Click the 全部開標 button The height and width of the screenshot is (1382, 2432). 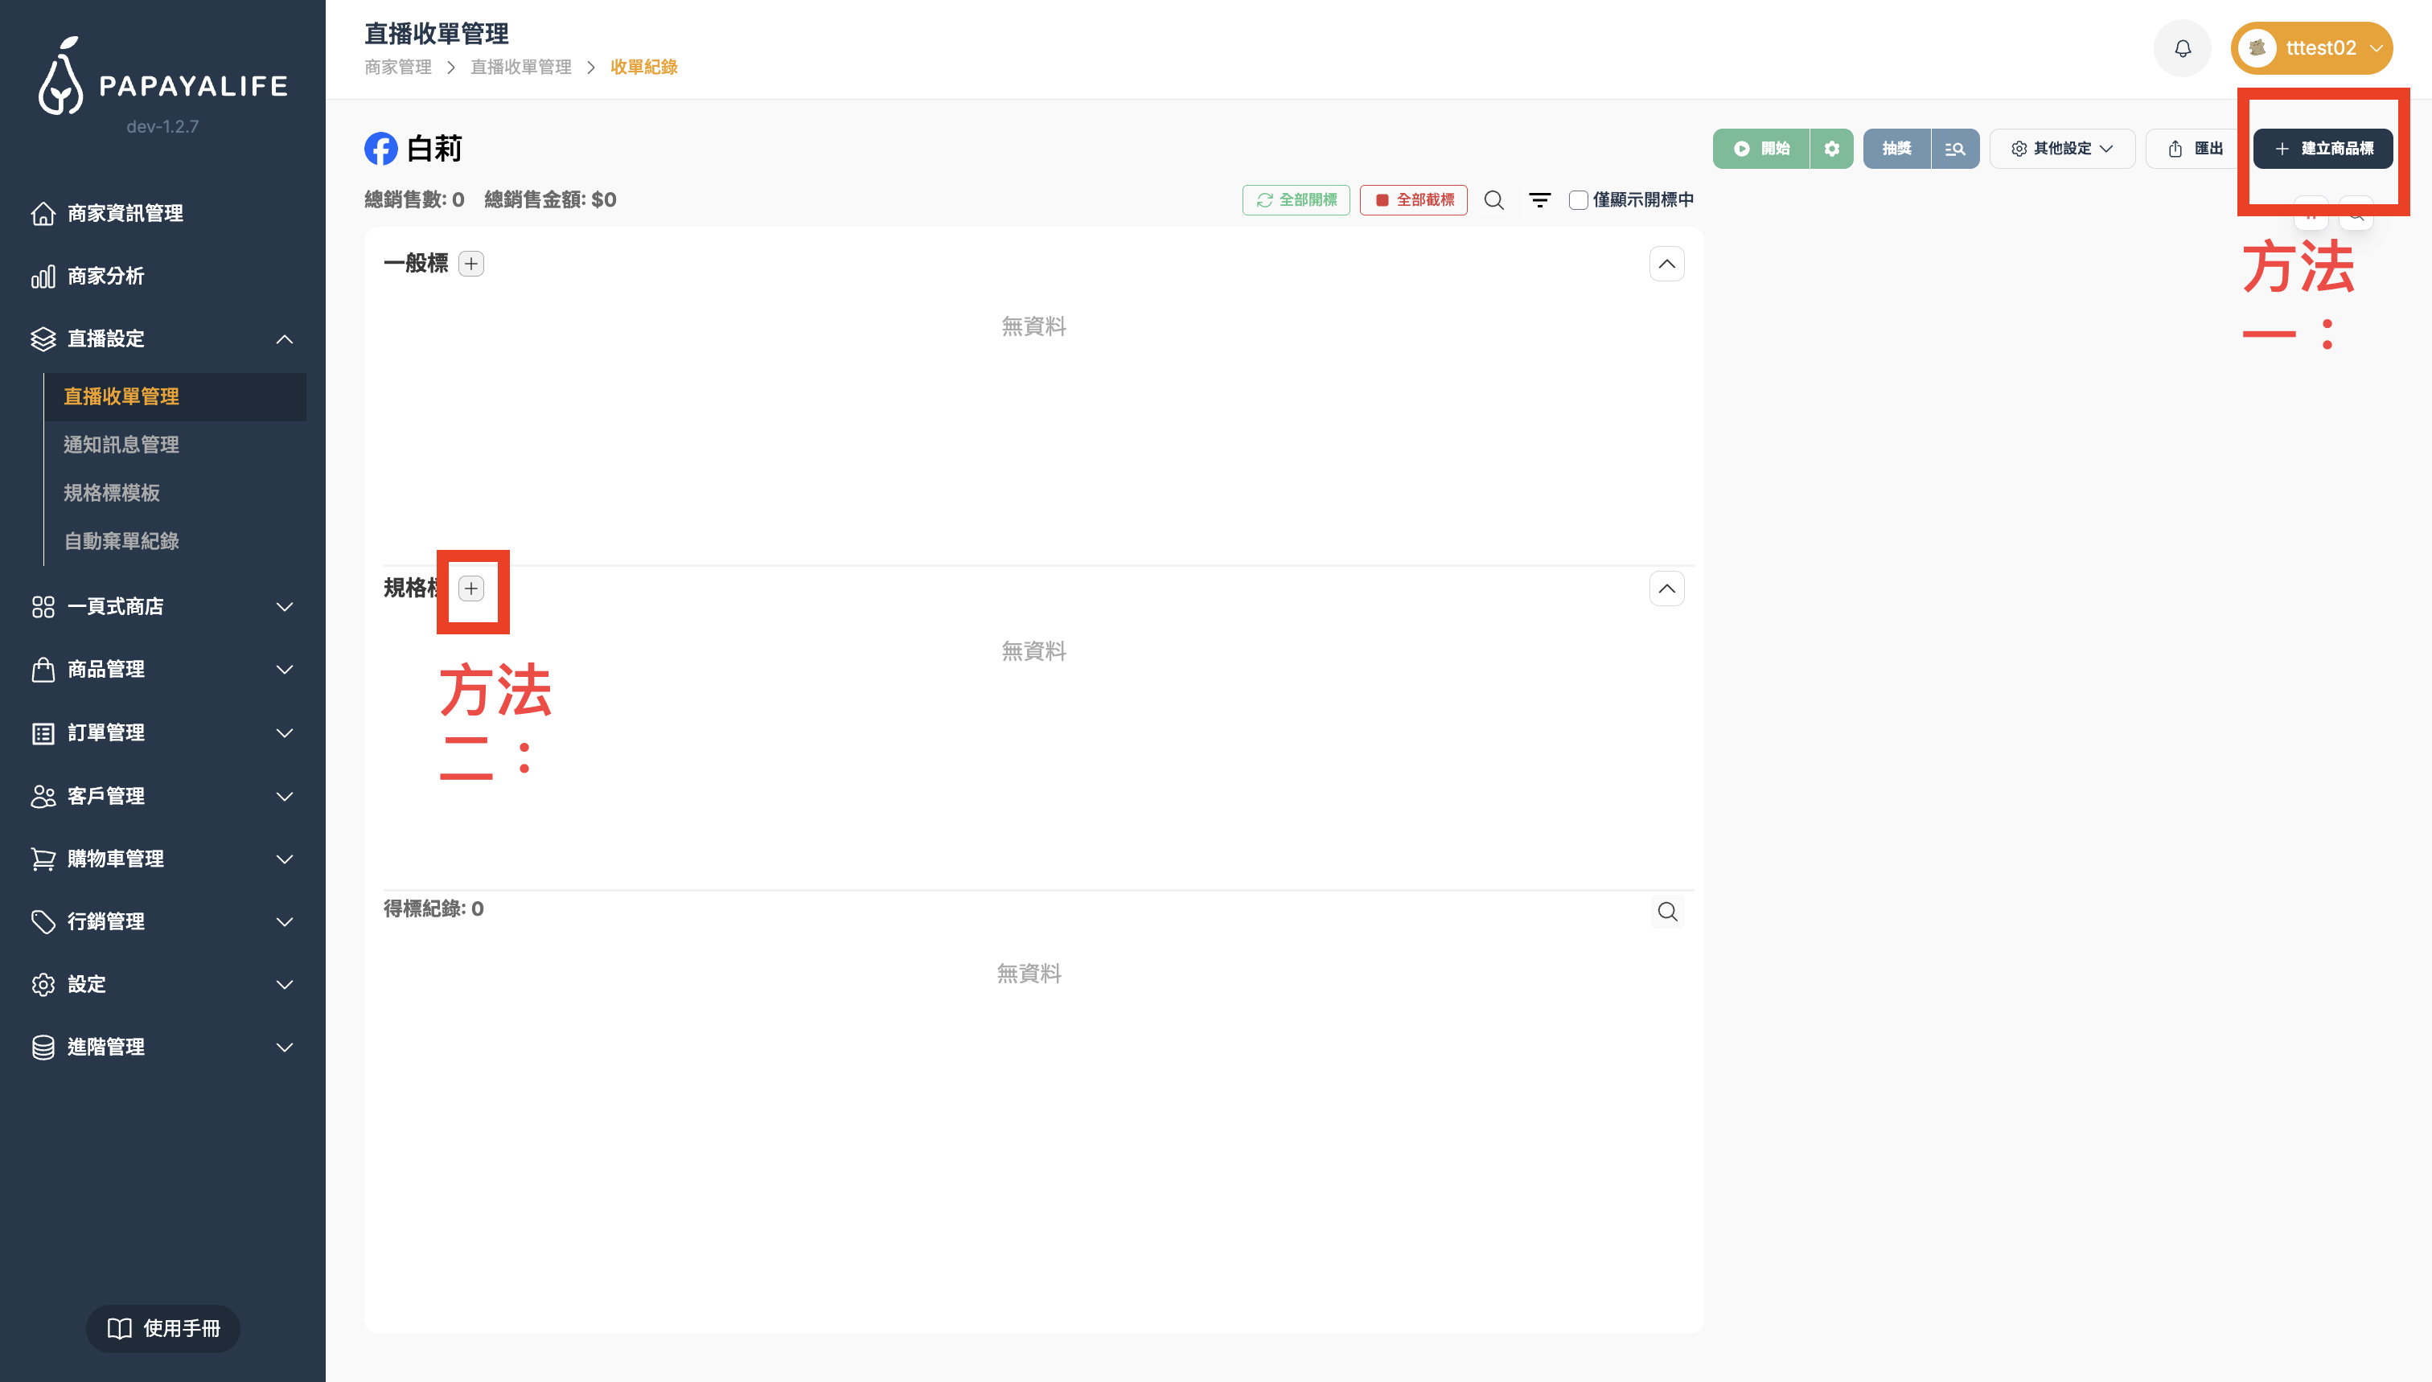[1296, 200]
